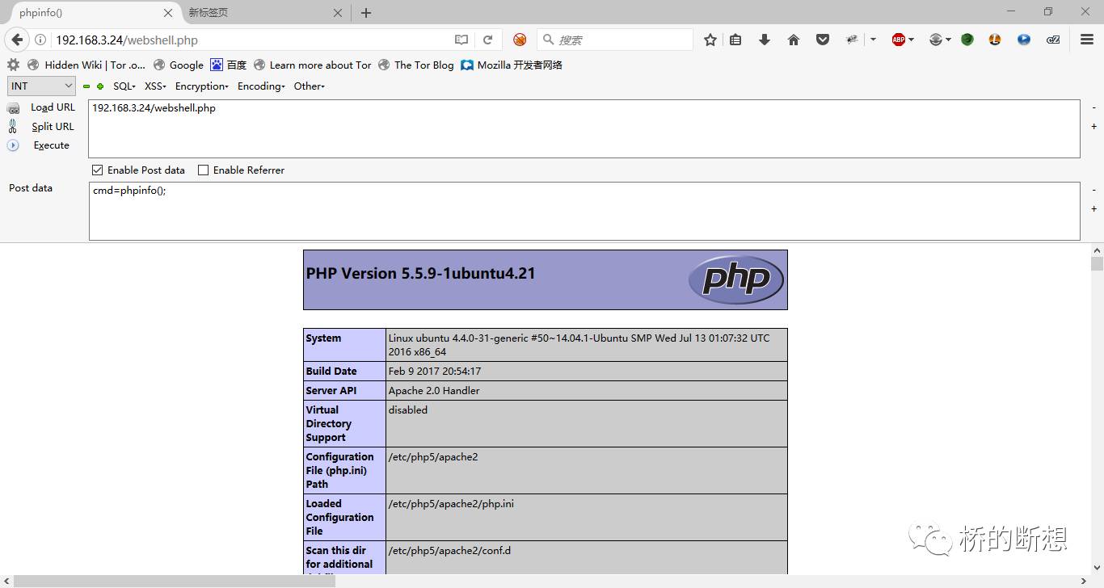Screen dimensions: 1104x588
Task: Open the Encryption dropdown menu
Action: 202,86
